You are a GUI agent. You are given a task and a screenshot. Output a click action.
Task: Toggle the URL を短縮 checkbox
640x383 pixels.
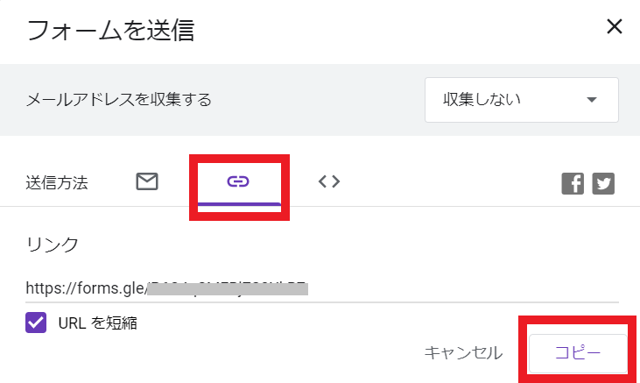(x=36, y=323)
